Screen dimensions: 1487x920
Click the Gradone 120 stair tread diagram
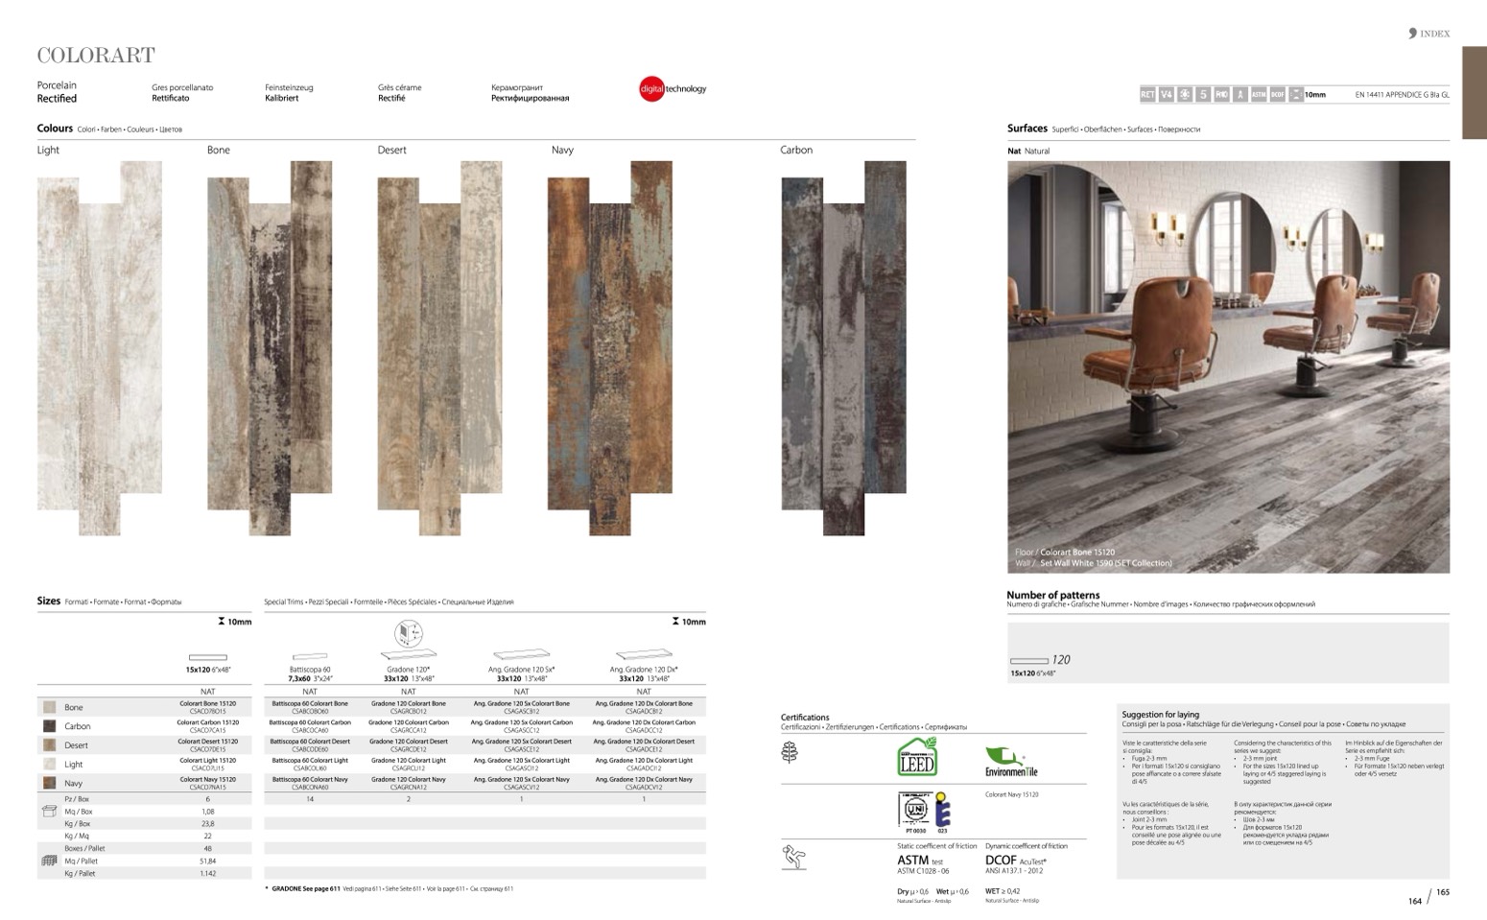[409, 634]
